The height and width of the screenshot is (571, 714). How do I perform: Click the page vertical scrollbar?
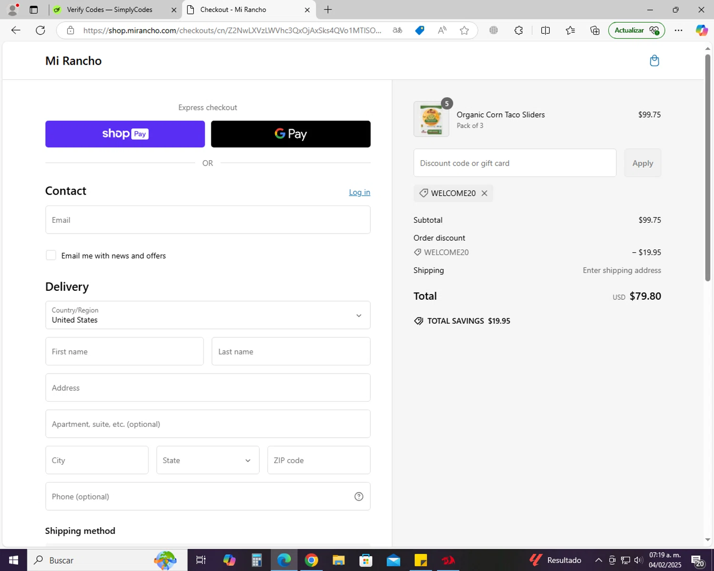707,167
